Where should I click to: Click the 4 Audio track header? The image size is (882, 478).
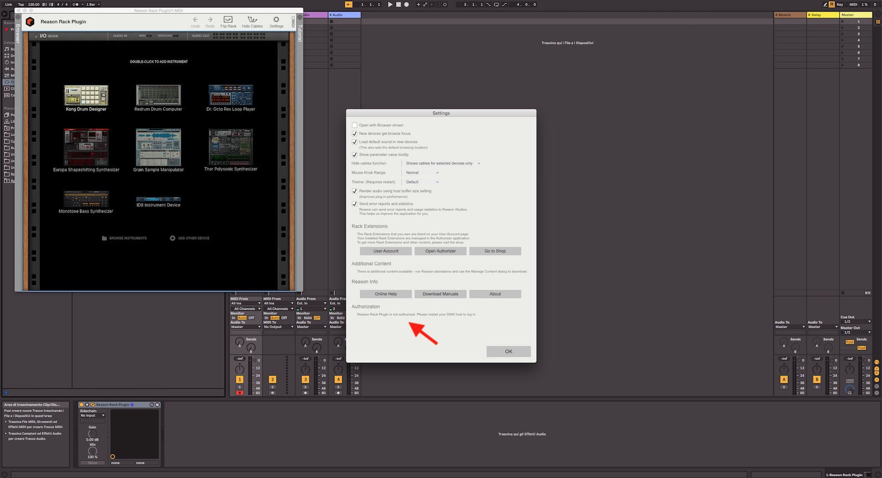[344, 15]
